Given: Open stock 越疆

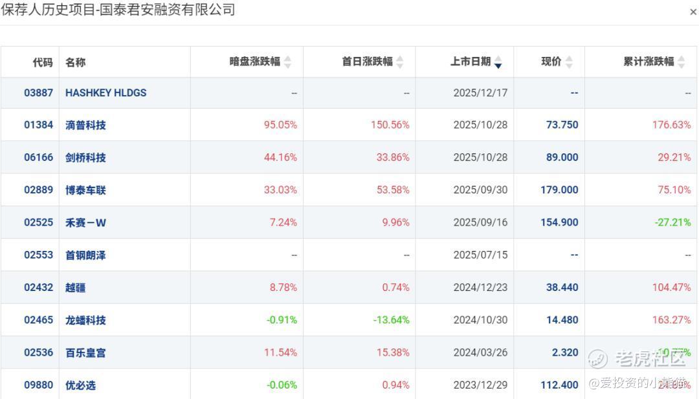Looking at the screenshot, I should [75, 288].
